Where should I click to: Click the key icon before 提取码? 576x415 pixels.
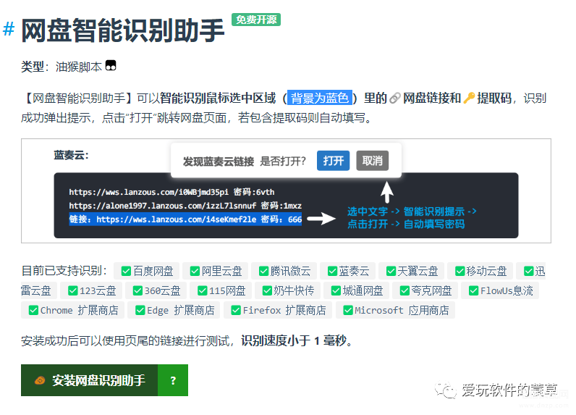(x=469, y=98)
